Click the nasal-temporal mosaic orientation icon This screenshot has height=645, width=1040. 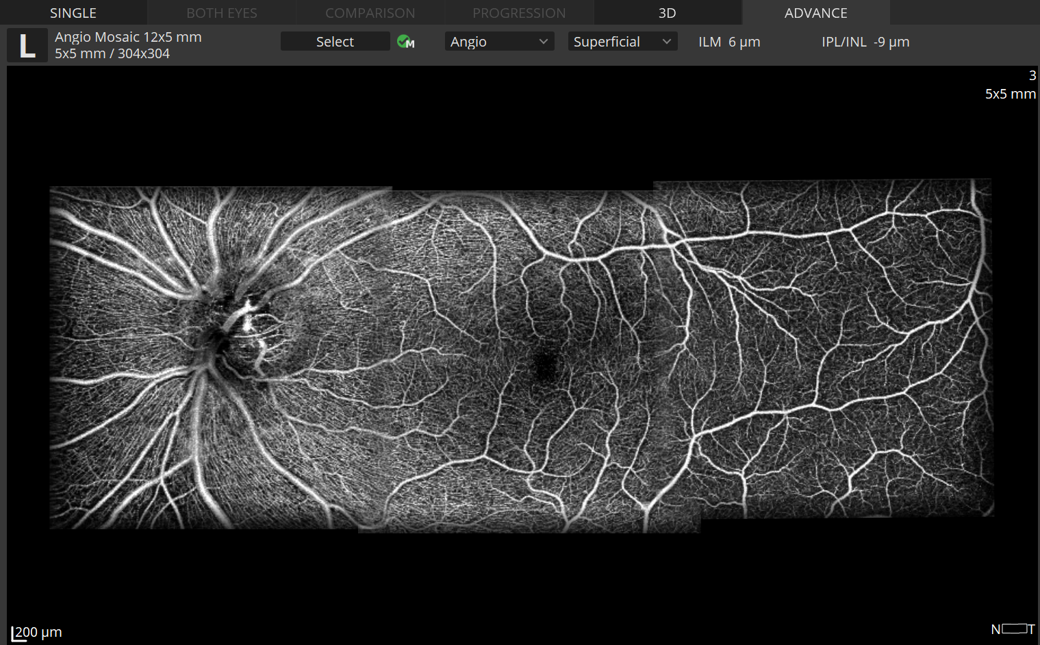tap(1013, 629)
